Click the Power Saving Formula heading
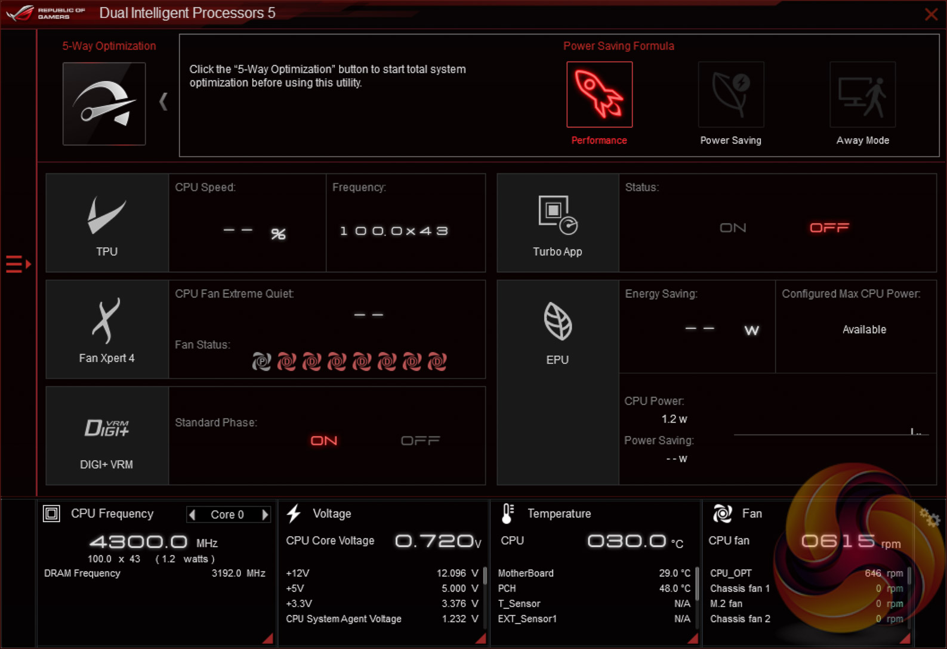The height and width of the screenshot is (649, 947). 619,46
